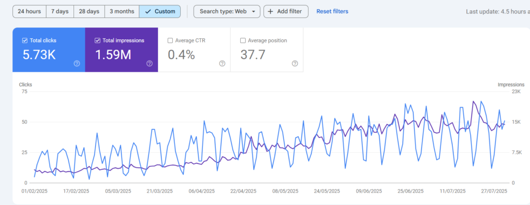The image size is (530, 205).
Task: Open help icon on Total clicks card
Action: coord(77,64)
